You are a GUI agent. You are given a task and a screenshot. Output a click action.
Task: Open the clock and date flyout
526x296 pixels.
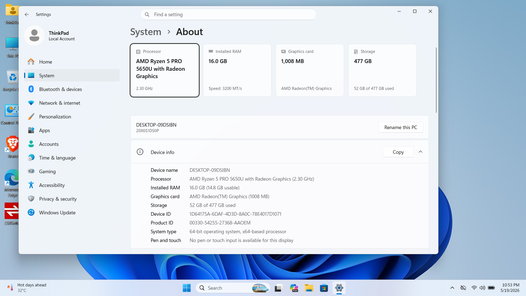coord(510,288)
